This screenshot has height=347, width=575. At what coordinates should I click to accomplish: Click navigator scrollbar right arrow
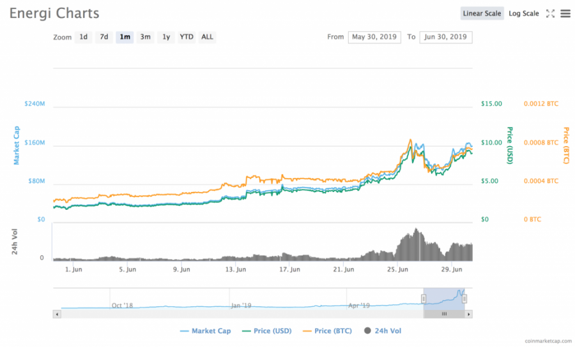[469, 314]
